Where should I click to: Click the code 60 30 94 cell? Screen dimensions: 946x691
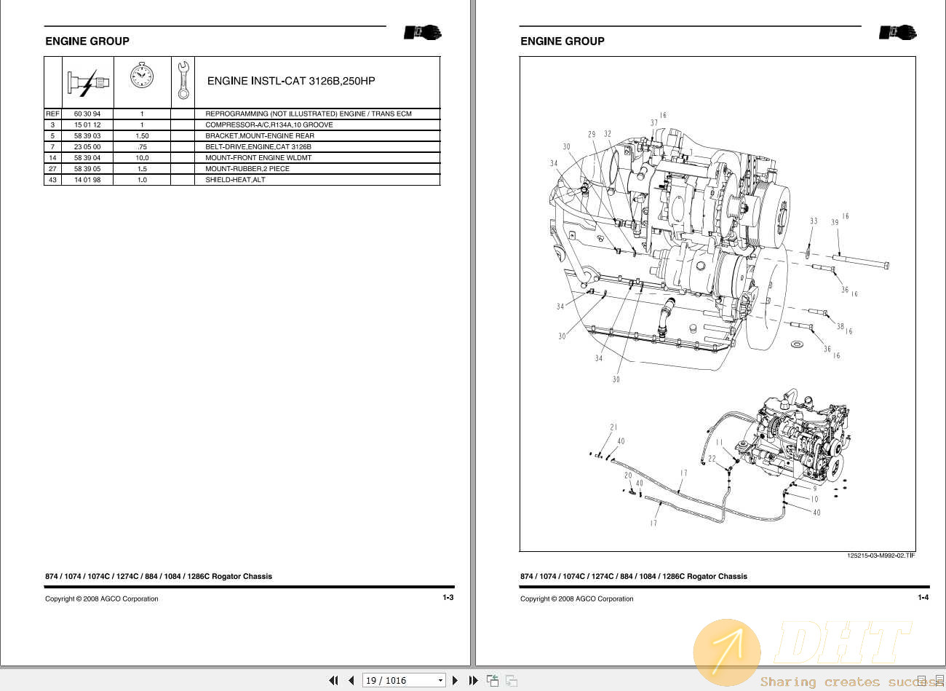coord(87,114)
